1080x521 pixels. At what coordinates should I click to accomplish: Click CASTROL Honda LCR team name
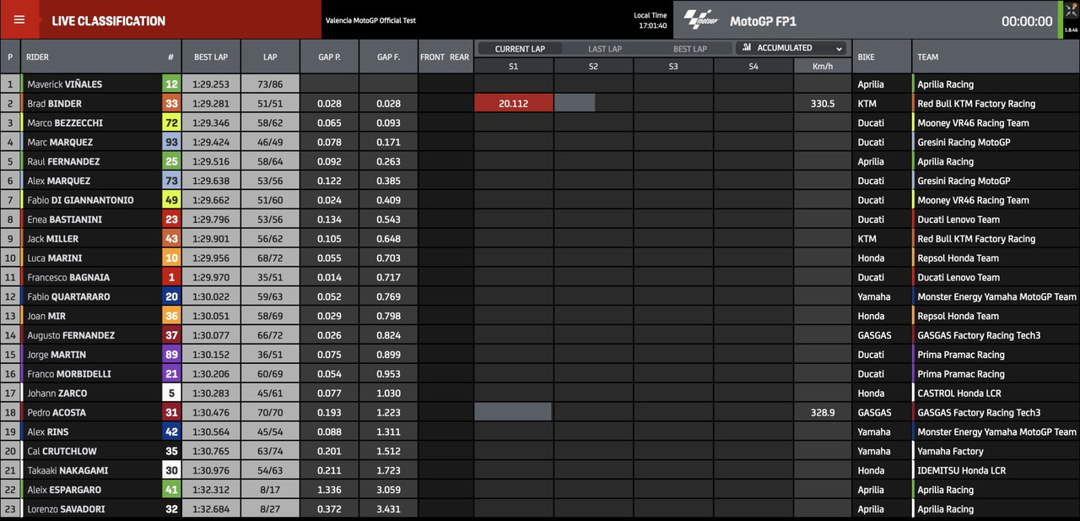click(x=961, y=393)
